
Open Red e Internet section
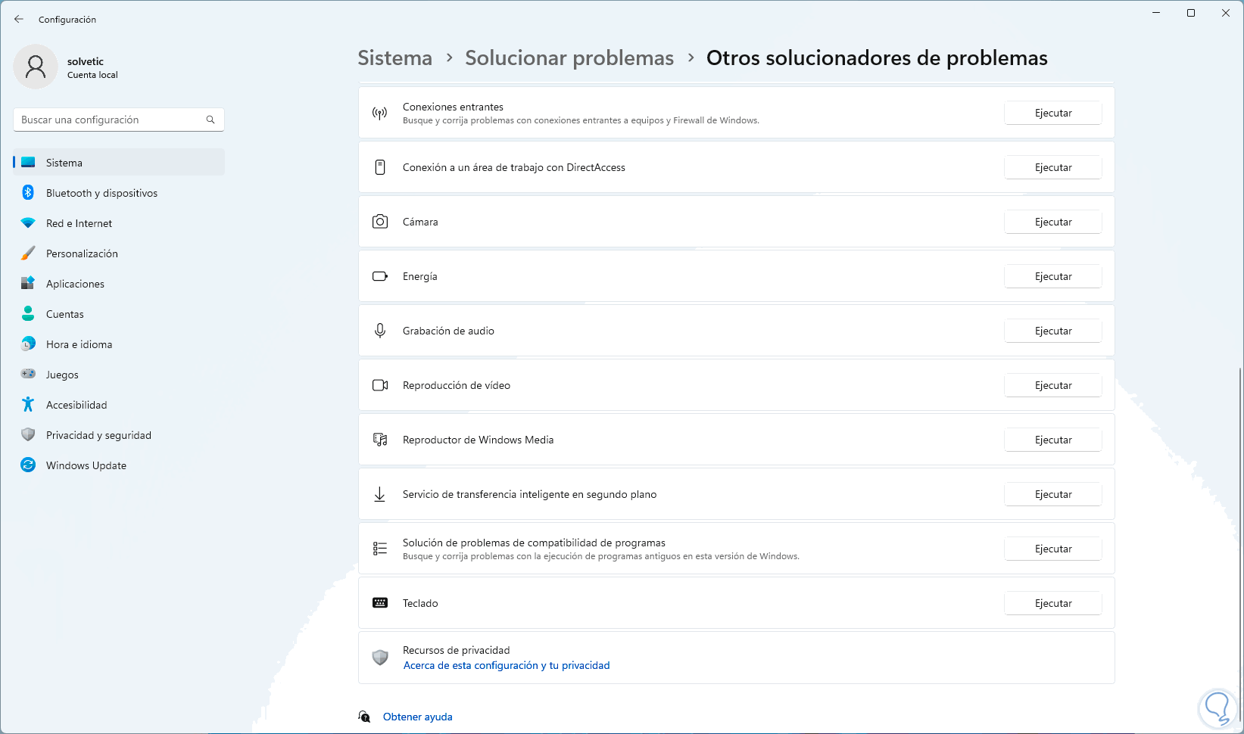[79, 223]
